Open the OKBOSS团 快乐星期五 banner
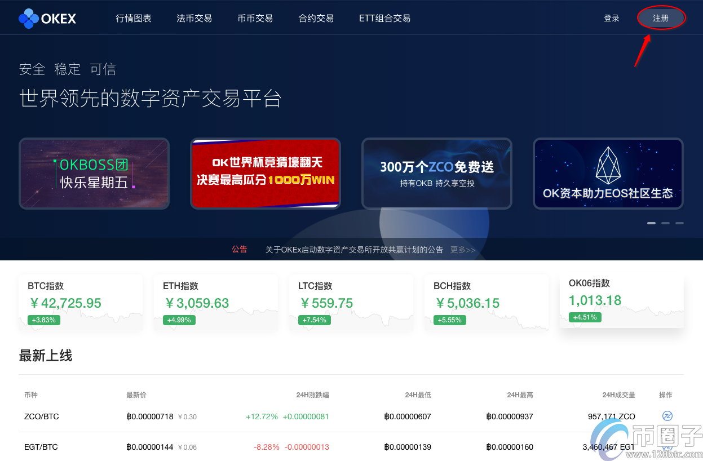Image resolution: width=703 pixels, height=461 pixels. pyautogui.click(x=94, y=174)
